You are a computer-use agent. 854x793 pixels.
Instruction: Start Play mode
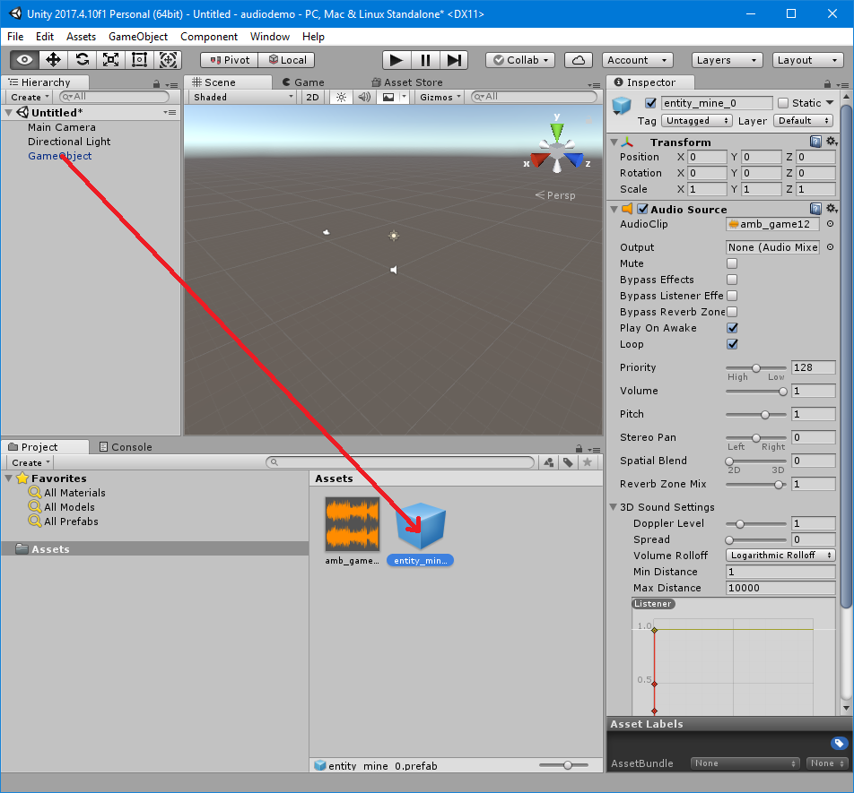396,60
